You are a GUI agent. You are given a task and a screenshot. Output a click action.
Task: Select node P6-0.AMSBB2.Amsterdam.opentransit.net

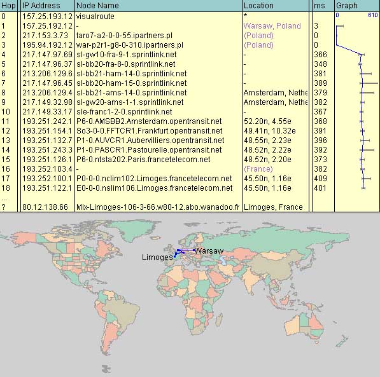[x=149, y=121]
